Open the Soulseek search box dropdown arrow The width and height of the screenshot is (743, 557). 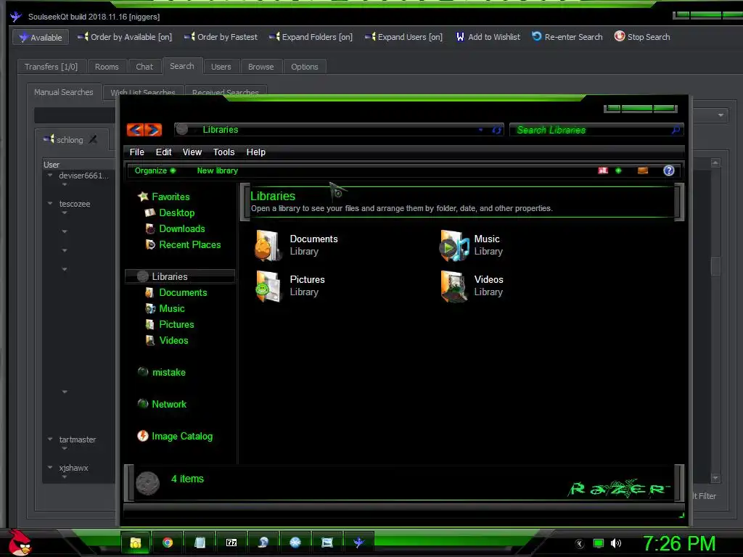pos(721,115)
